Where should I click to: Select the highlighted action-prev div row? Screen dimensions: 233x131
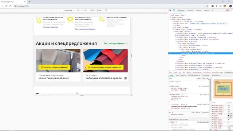pyautogui.click(x=201, y=53)
